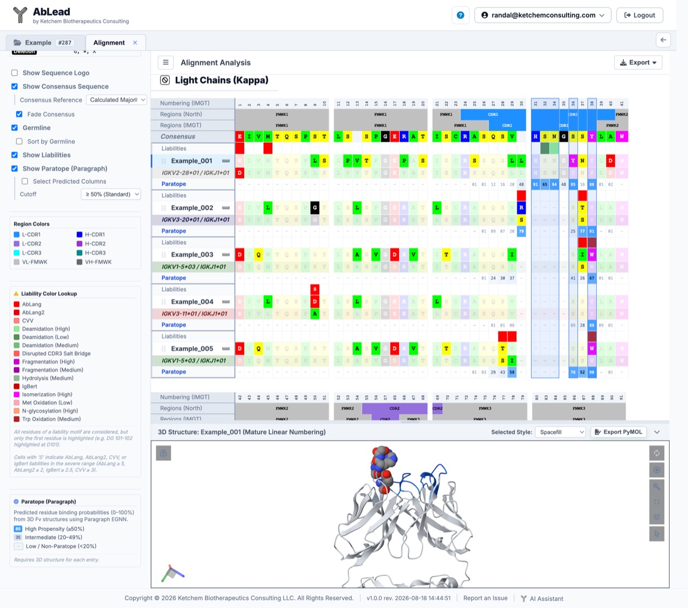Uncheck the Germline checkbox
The width and height of the screenshot is (688, 608).
click(14, 128)
